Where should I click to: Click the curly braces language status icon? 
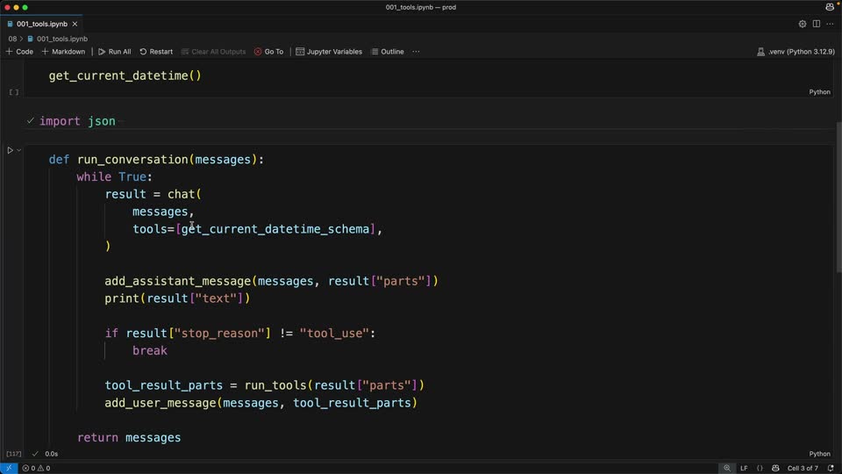pyautogui.click(x=760, y=468)
